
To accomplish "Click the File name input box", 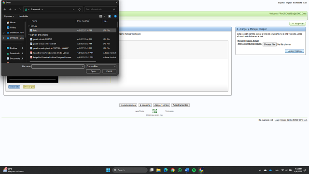I will coord(58,67).
